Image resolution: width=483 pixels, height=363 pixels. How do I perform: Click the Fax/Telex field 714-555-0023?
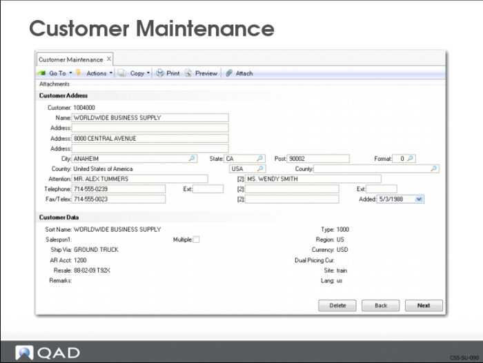119,199
